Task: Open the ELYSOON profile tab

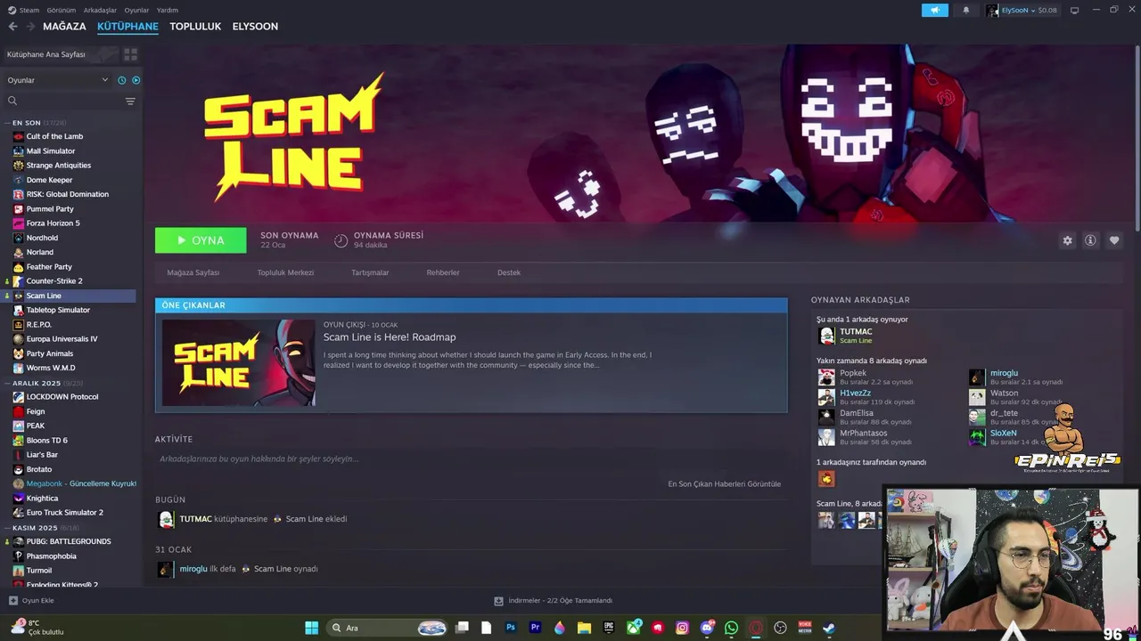Action: (x=255, y=27)
